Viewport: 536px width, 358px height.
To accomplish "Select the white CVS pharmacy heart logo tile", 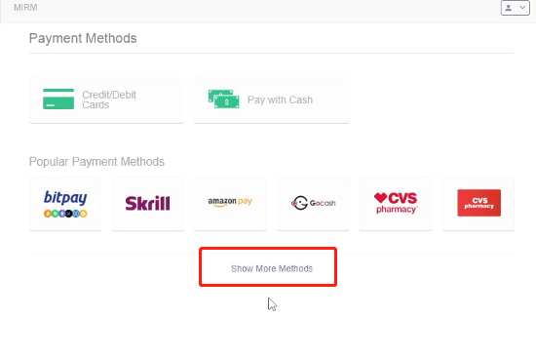I will click(396, 204).
